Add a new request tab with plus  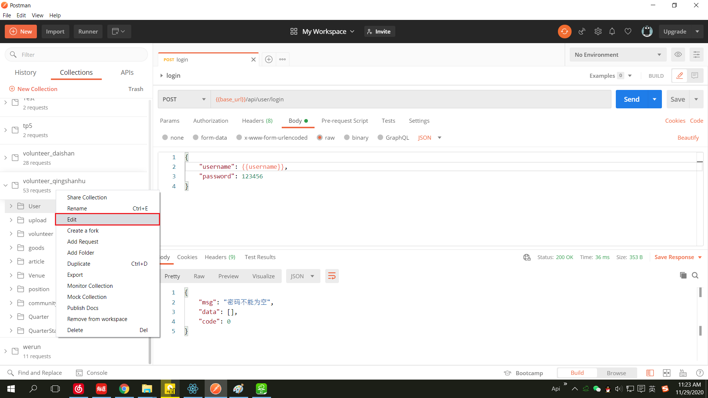(269, 59)
